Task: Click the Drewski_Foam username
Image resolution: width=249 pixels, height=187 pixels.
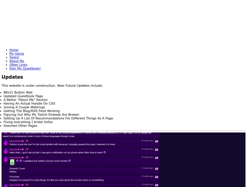Action: [17, 169]
